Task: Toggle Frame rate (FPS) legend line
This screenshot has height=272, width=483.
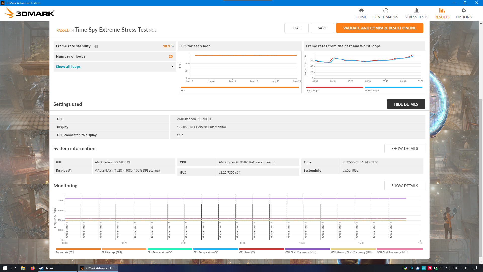Action: click(78, 249)
